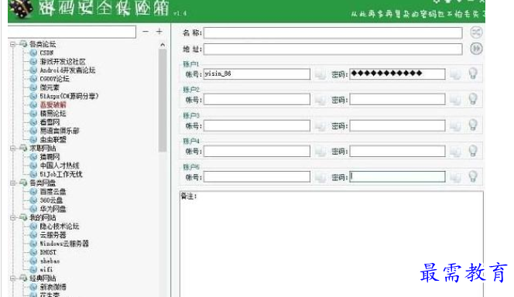Screen dimensions: 514x297
Task: Select the 中国人才热线 tree entry
Action: [x=60, y=166]
